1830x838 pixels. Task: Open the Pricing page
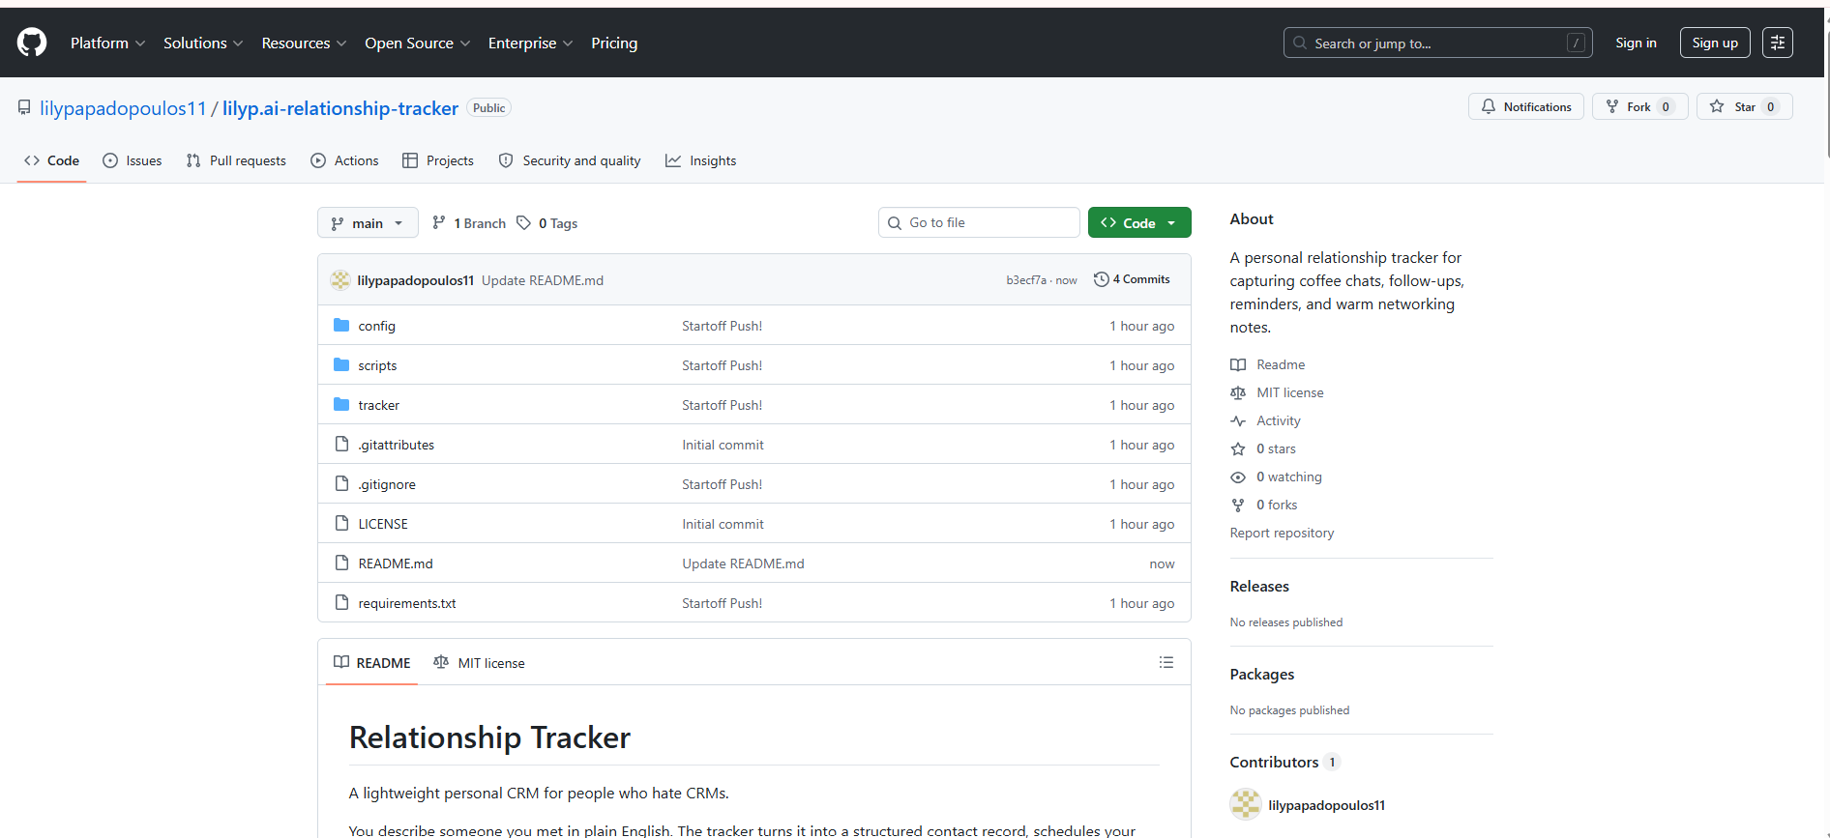[614, 43]
